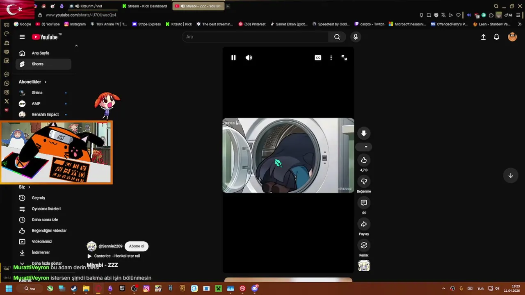Open YouTube notifications bell
The height and width of the screenshot is (295, 525).
(496, 37)
